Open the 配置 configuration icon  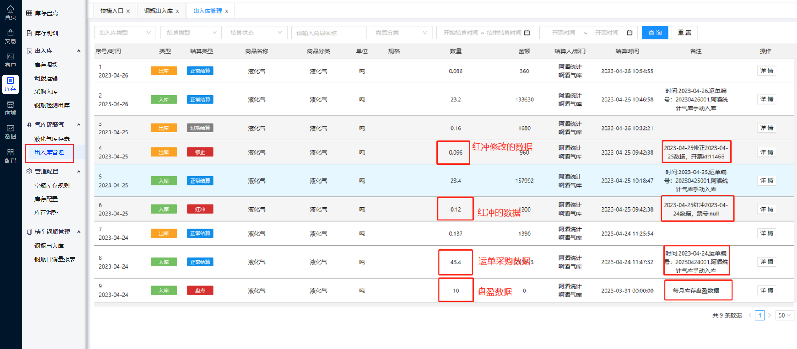coord(10,155)
